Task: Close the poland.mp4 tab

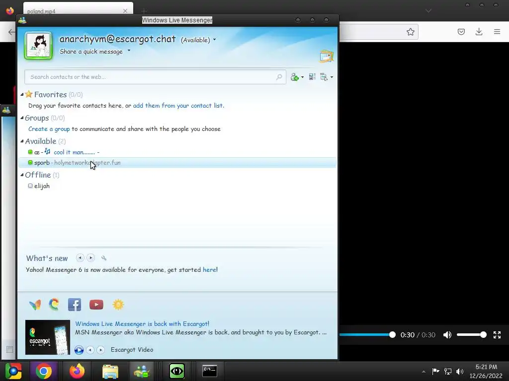Action: (125, 11)
